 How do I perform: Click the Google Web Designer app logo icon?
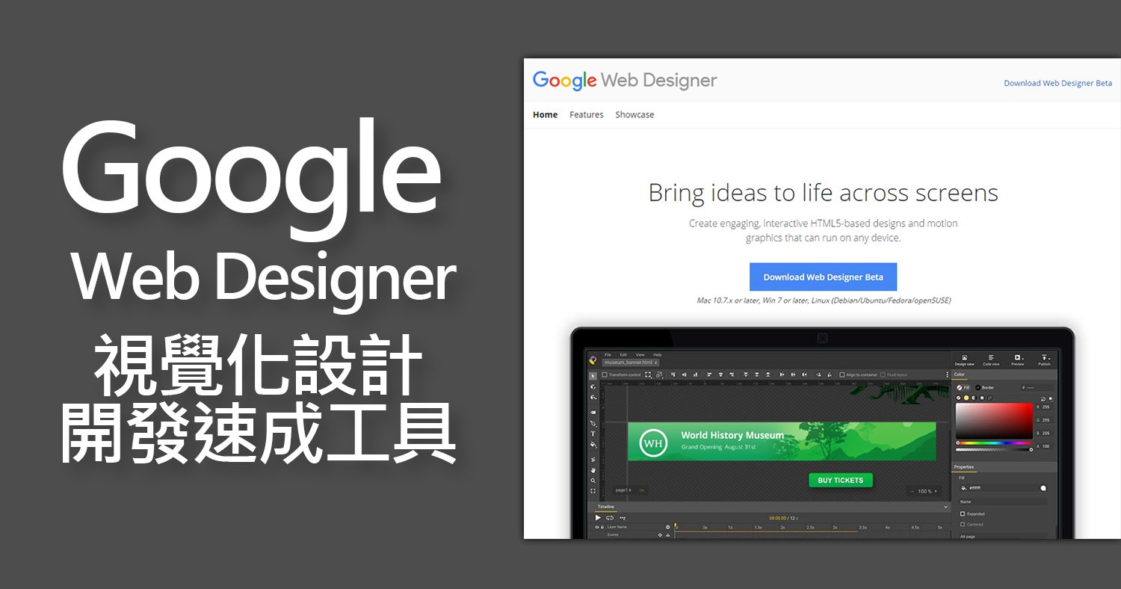tap(593, 360)
